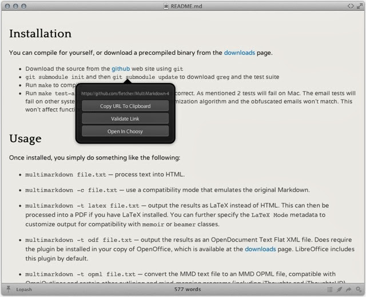Screen dimensions: 366x297
Task: Open the downloads link in the odf bullet
Action: pos(260,249)
